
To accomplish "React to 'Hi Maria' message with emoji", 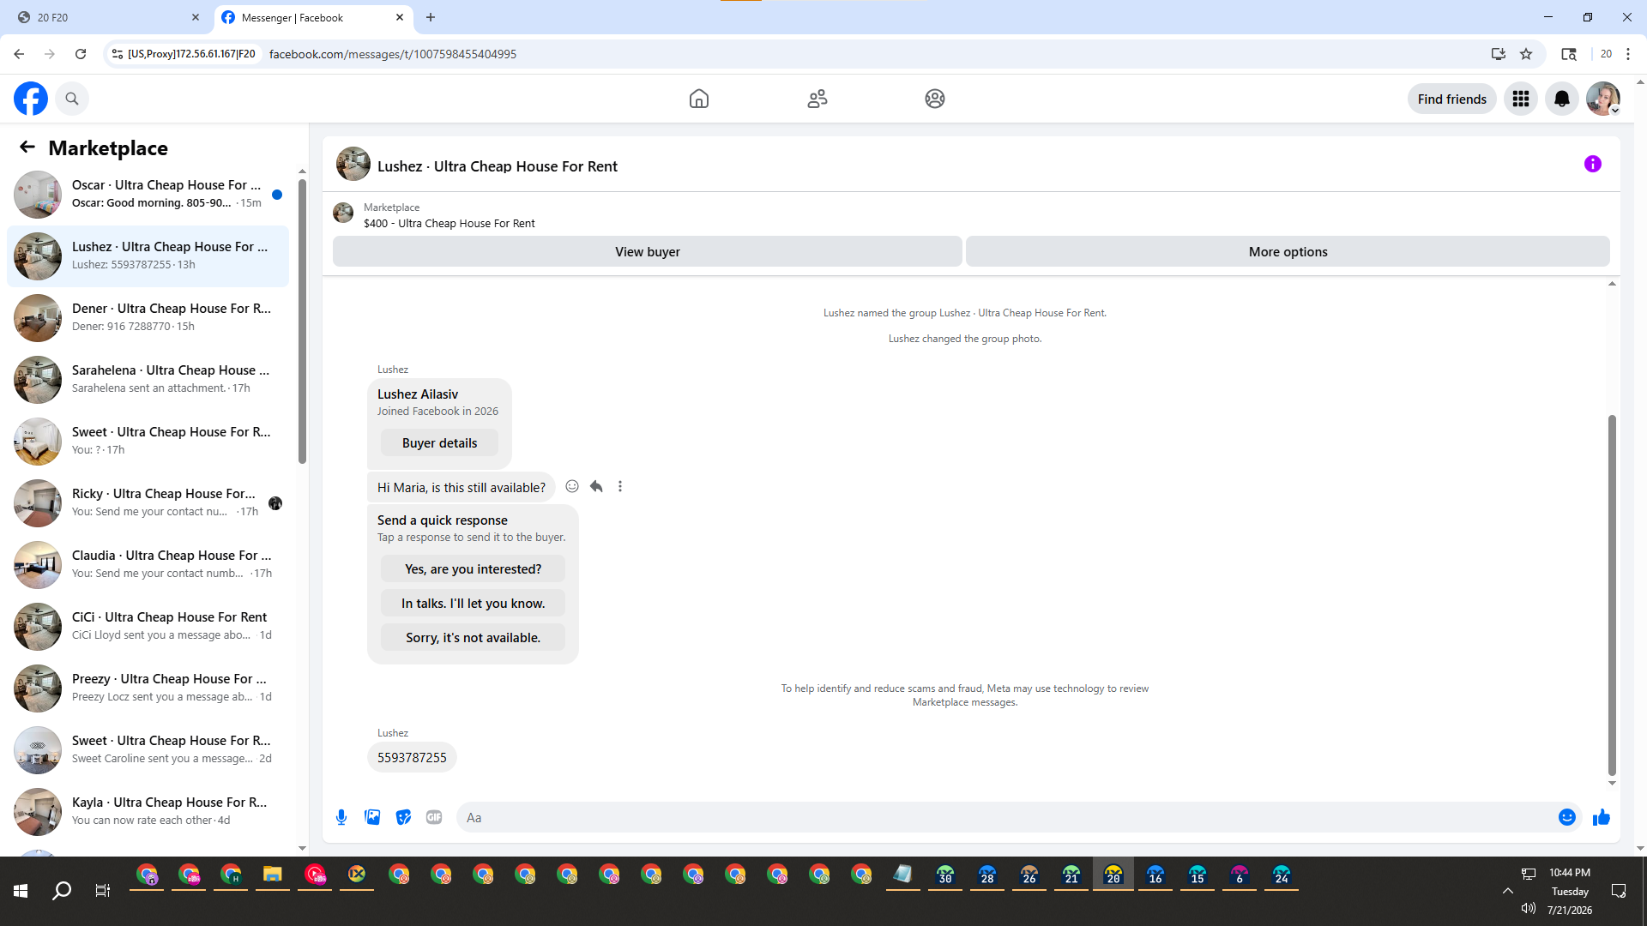I will click(572, 486).
